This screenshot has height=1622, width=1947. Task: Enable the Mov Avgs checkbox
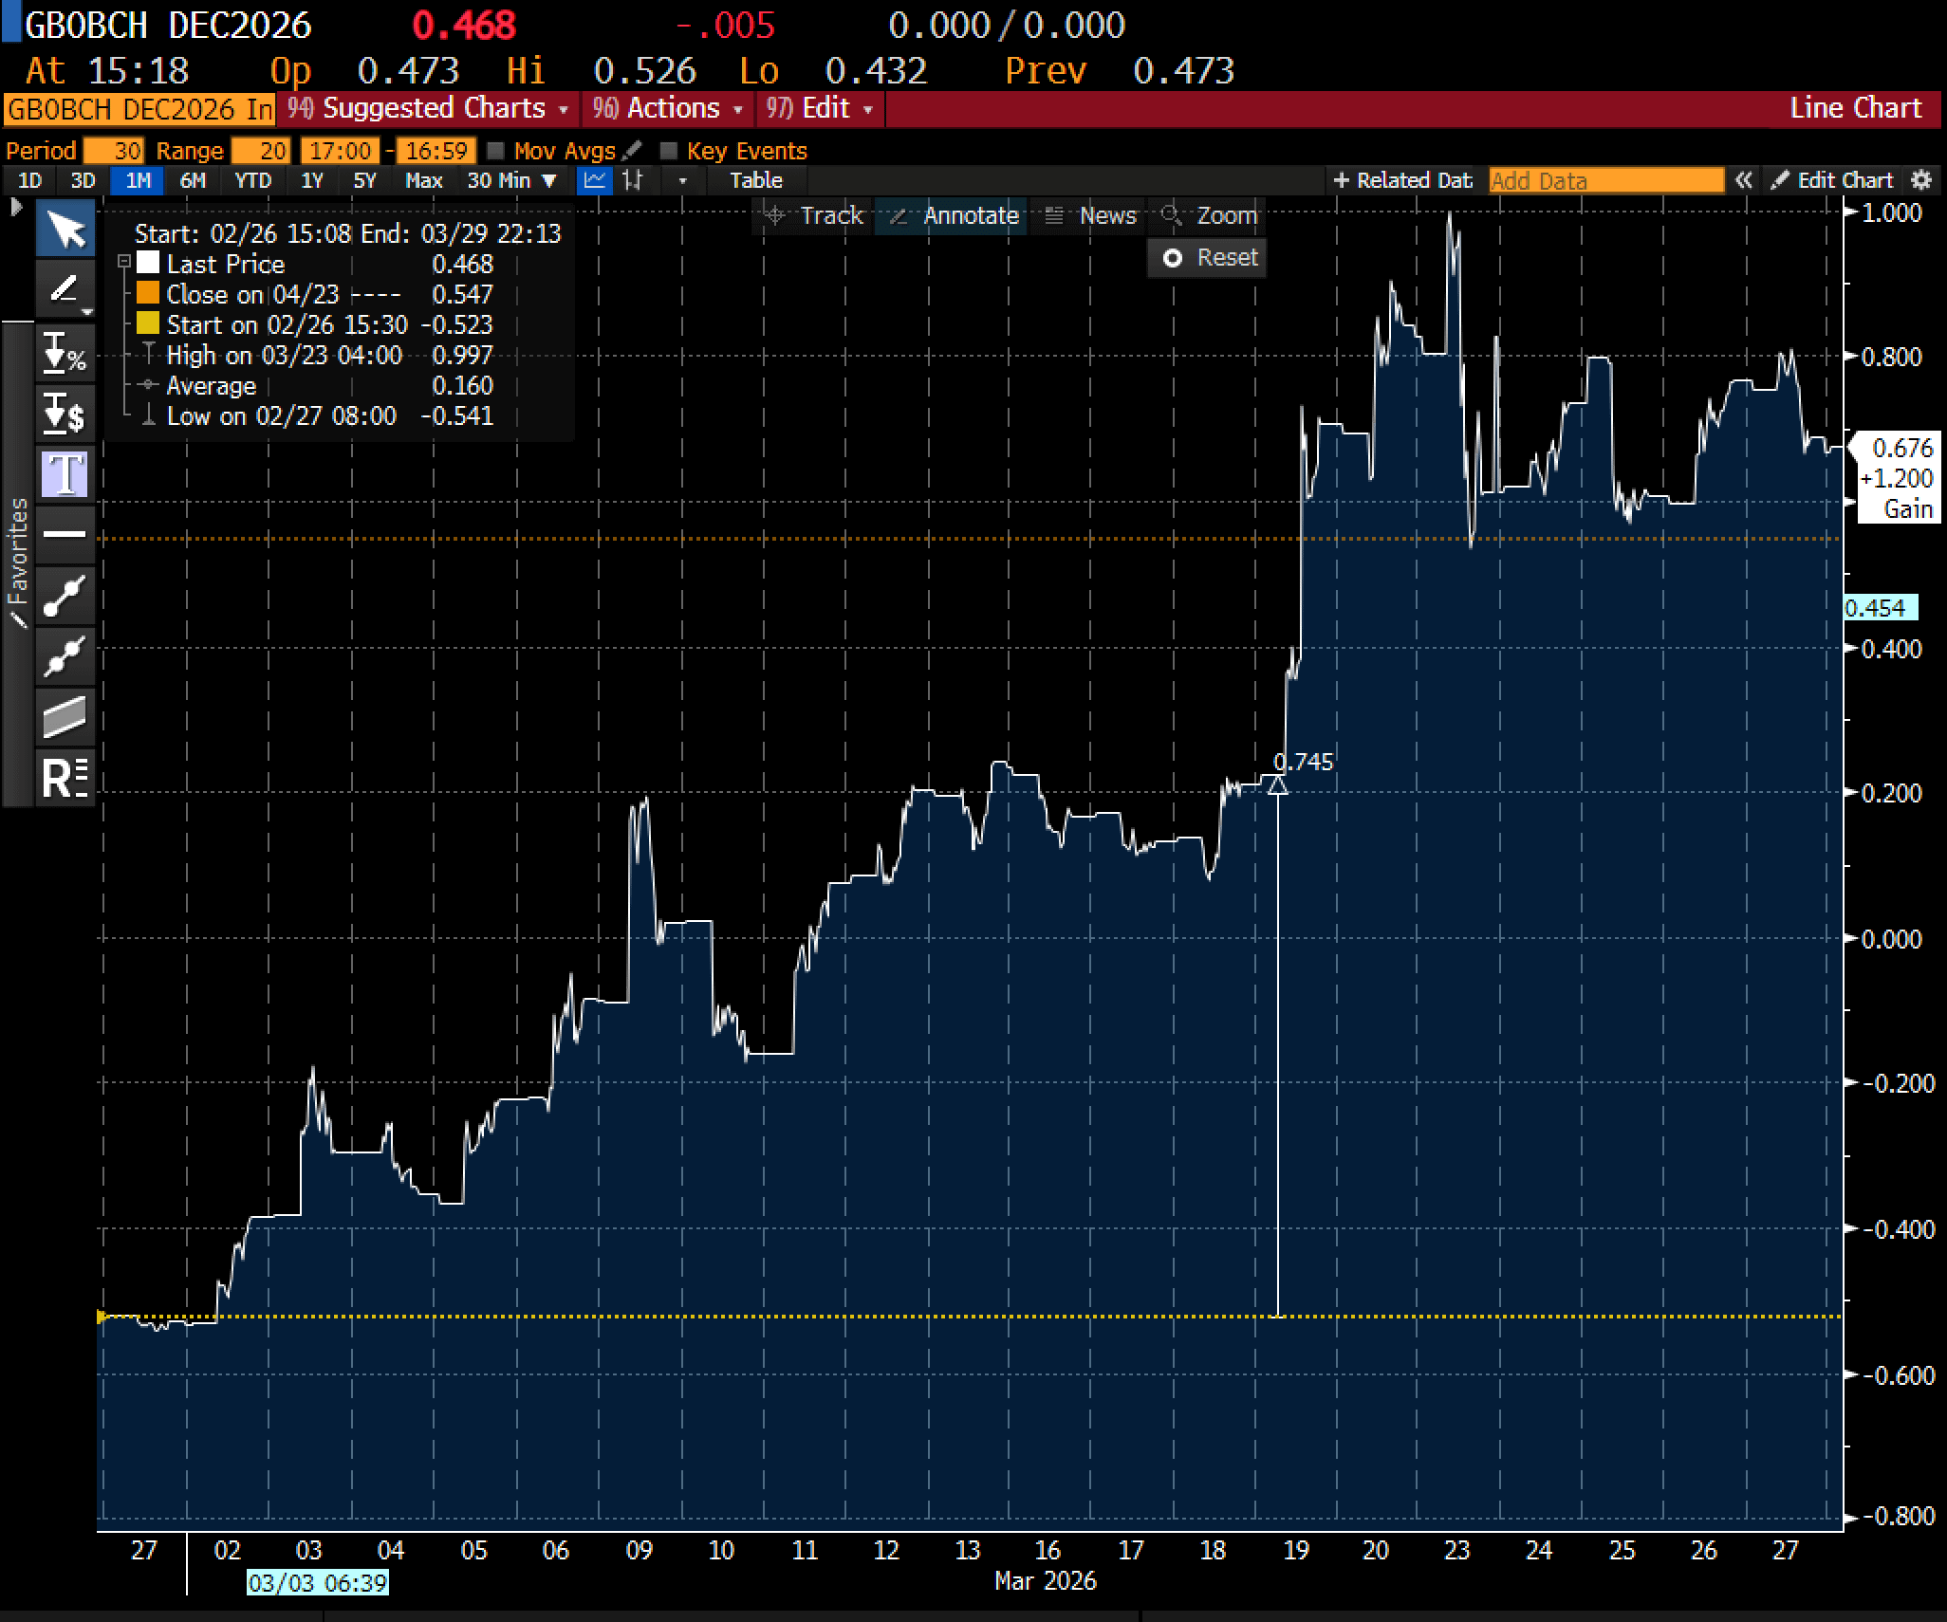(495, 150)
